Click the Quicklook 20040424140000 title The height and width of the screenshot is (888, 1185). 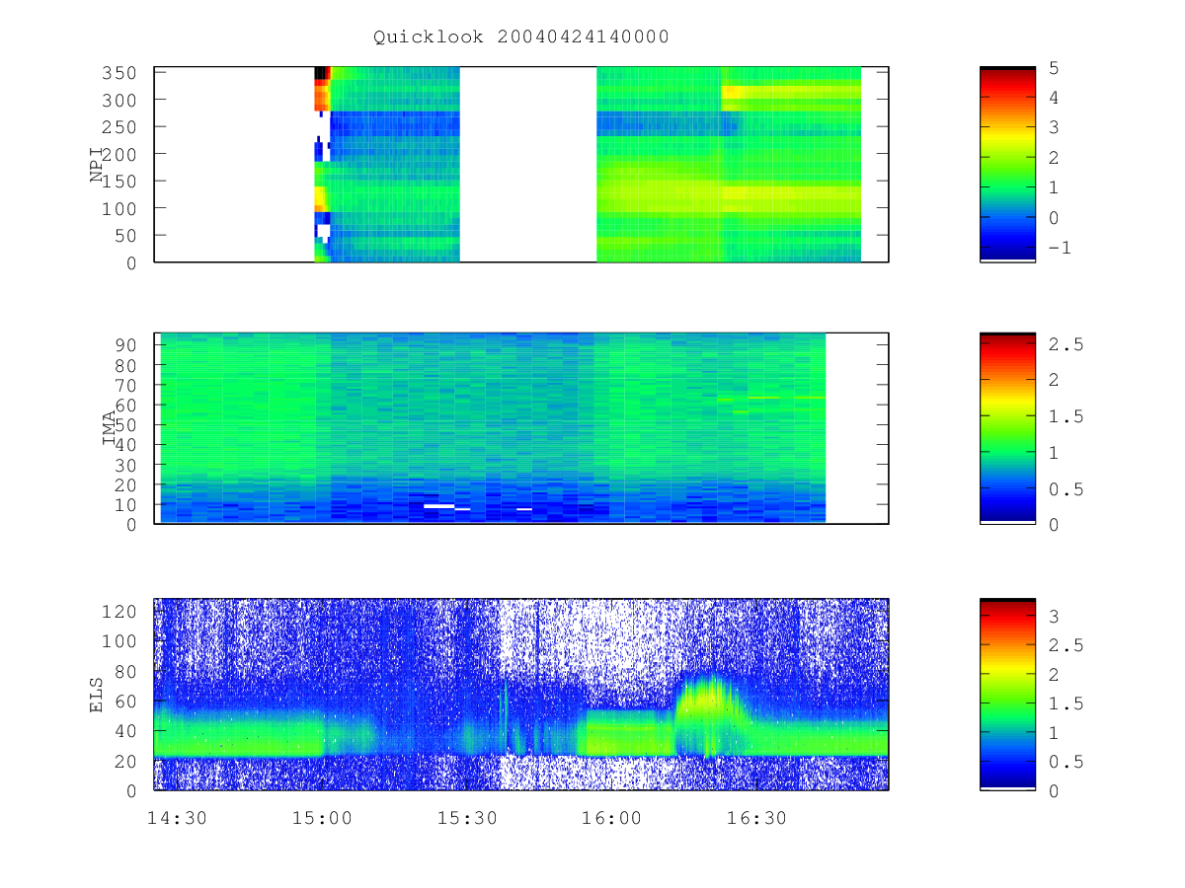coord(521,37)
